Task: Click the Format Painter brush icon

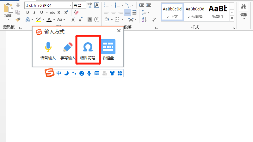Action: 18,20
